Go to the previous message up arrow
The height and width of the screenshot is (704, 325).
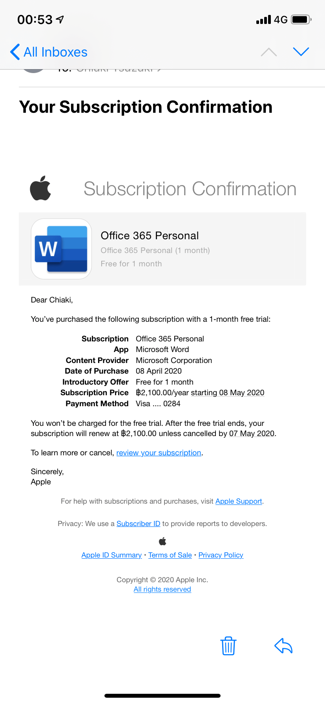[269, 52]
